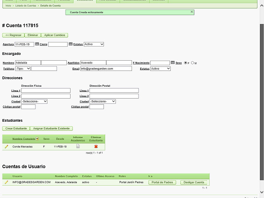Click the Crear Estudiante button

coord(16,128)
